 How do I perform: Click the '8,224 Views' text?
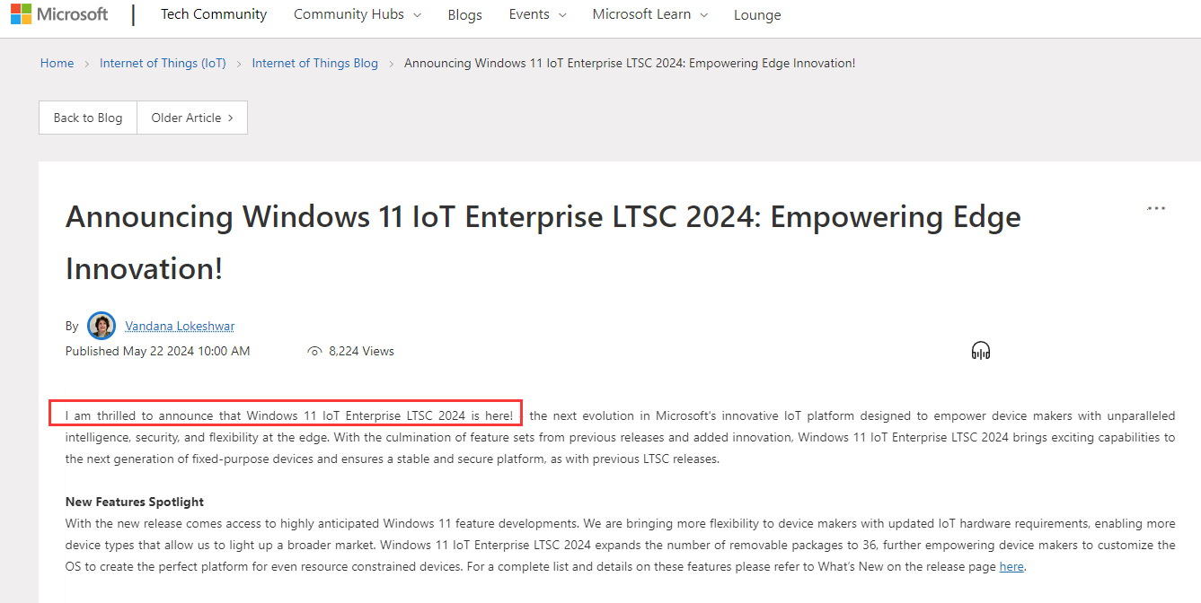(x=362, y=351)
